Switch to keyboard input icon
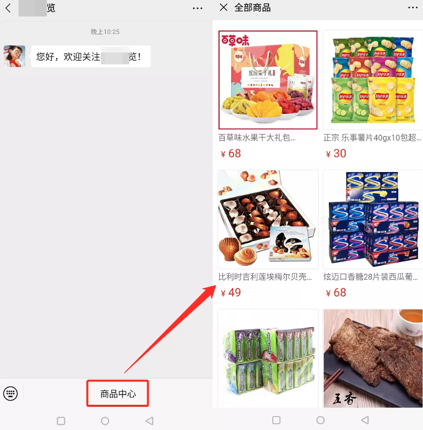 tap(10, 393)
